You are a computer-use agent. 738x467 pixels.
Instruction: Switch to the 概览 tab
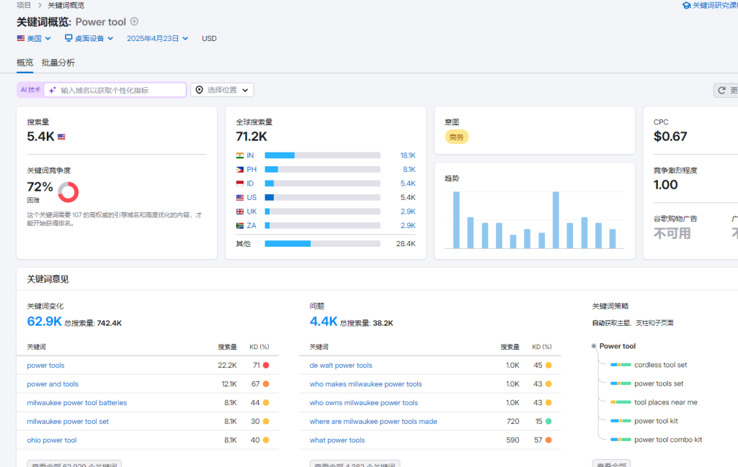pos(25,63)
